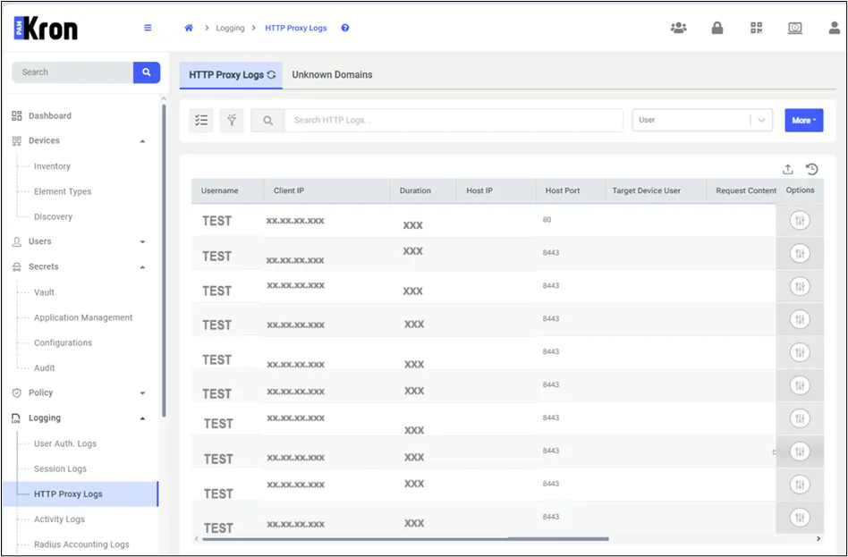This screenshot has height=557, width=848.
Task: Collapse the Logging section arrow
Action: [x=142, y=418]
